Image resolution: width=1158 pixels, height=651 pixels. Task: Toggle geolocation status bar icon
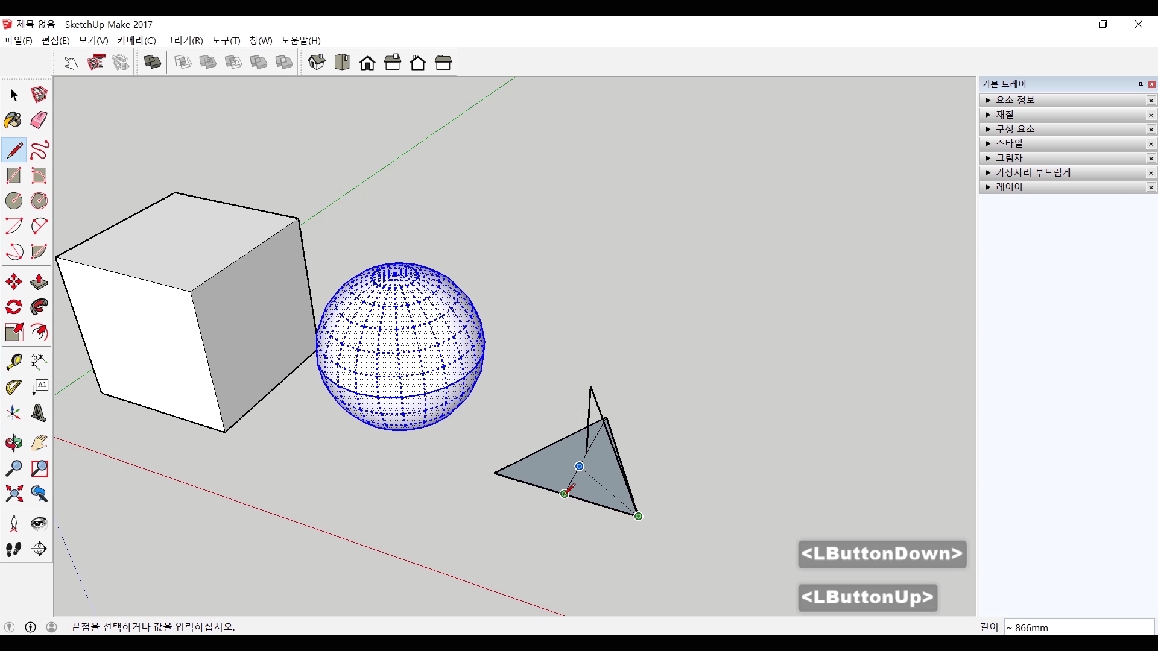click(9, 627)
